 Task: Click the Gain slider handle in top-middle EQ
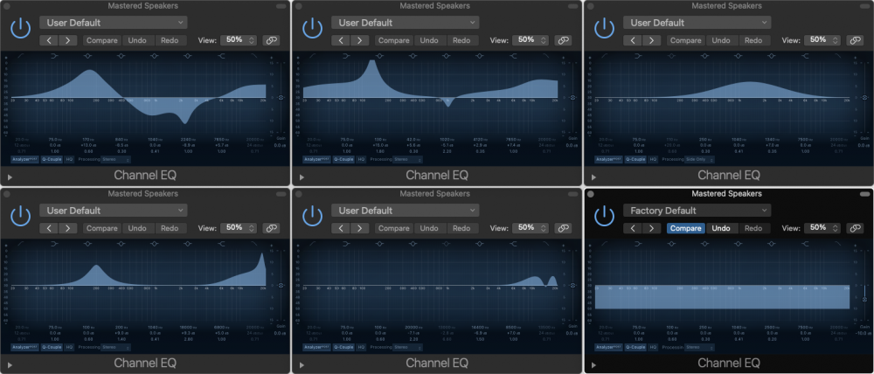[x=573, y=97]
